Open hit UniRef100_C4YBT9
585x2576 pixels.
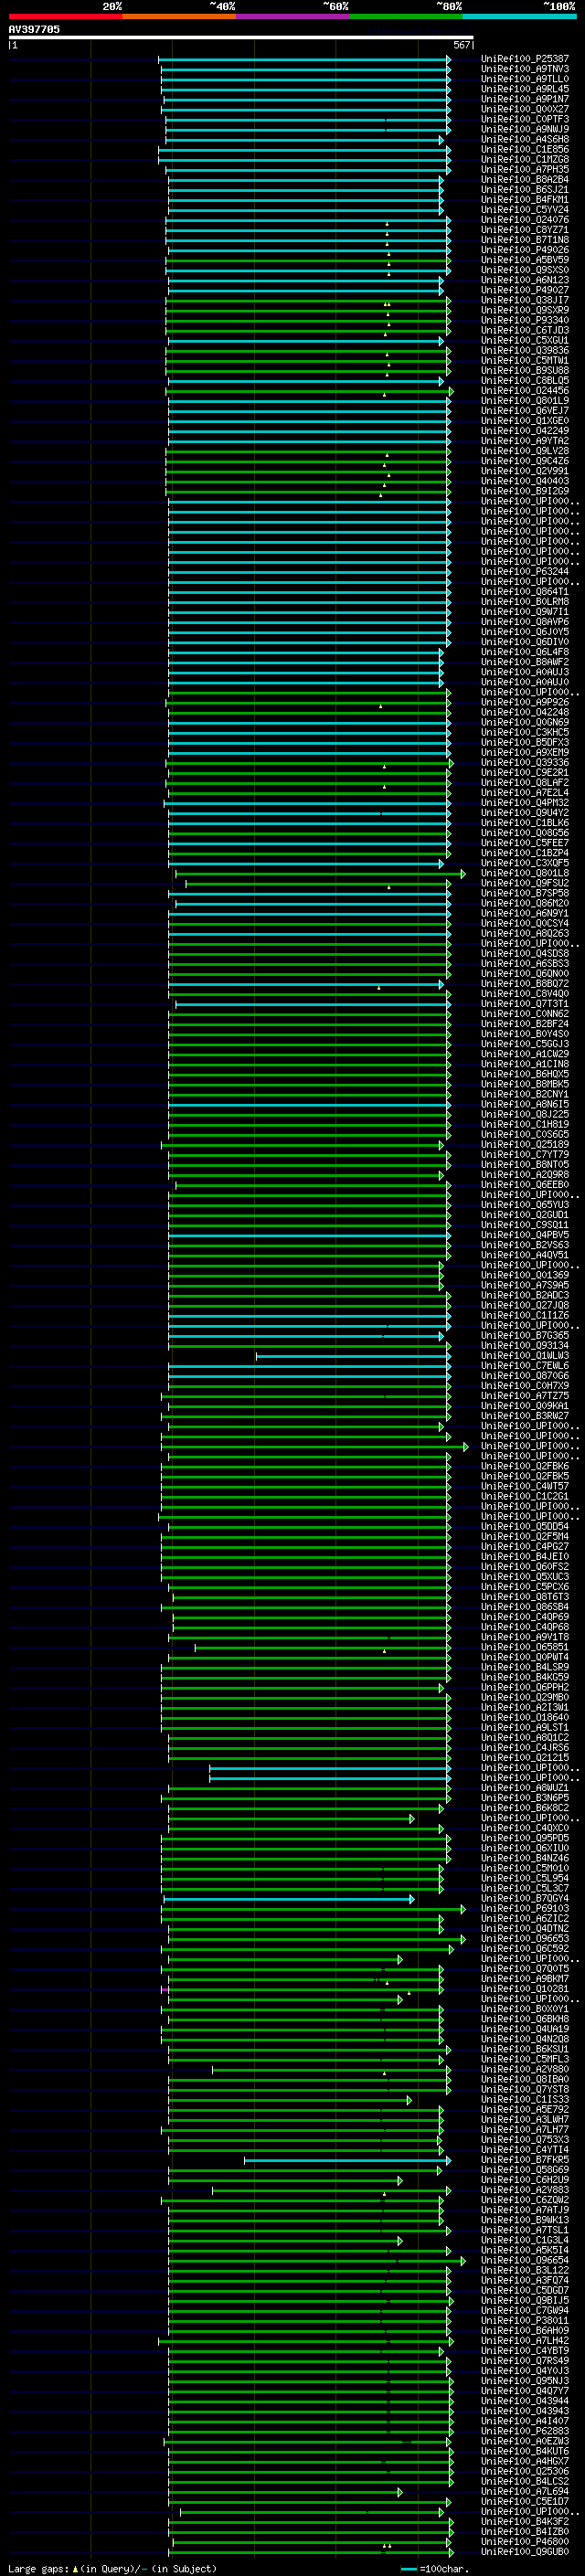(x=525, y=2352)
